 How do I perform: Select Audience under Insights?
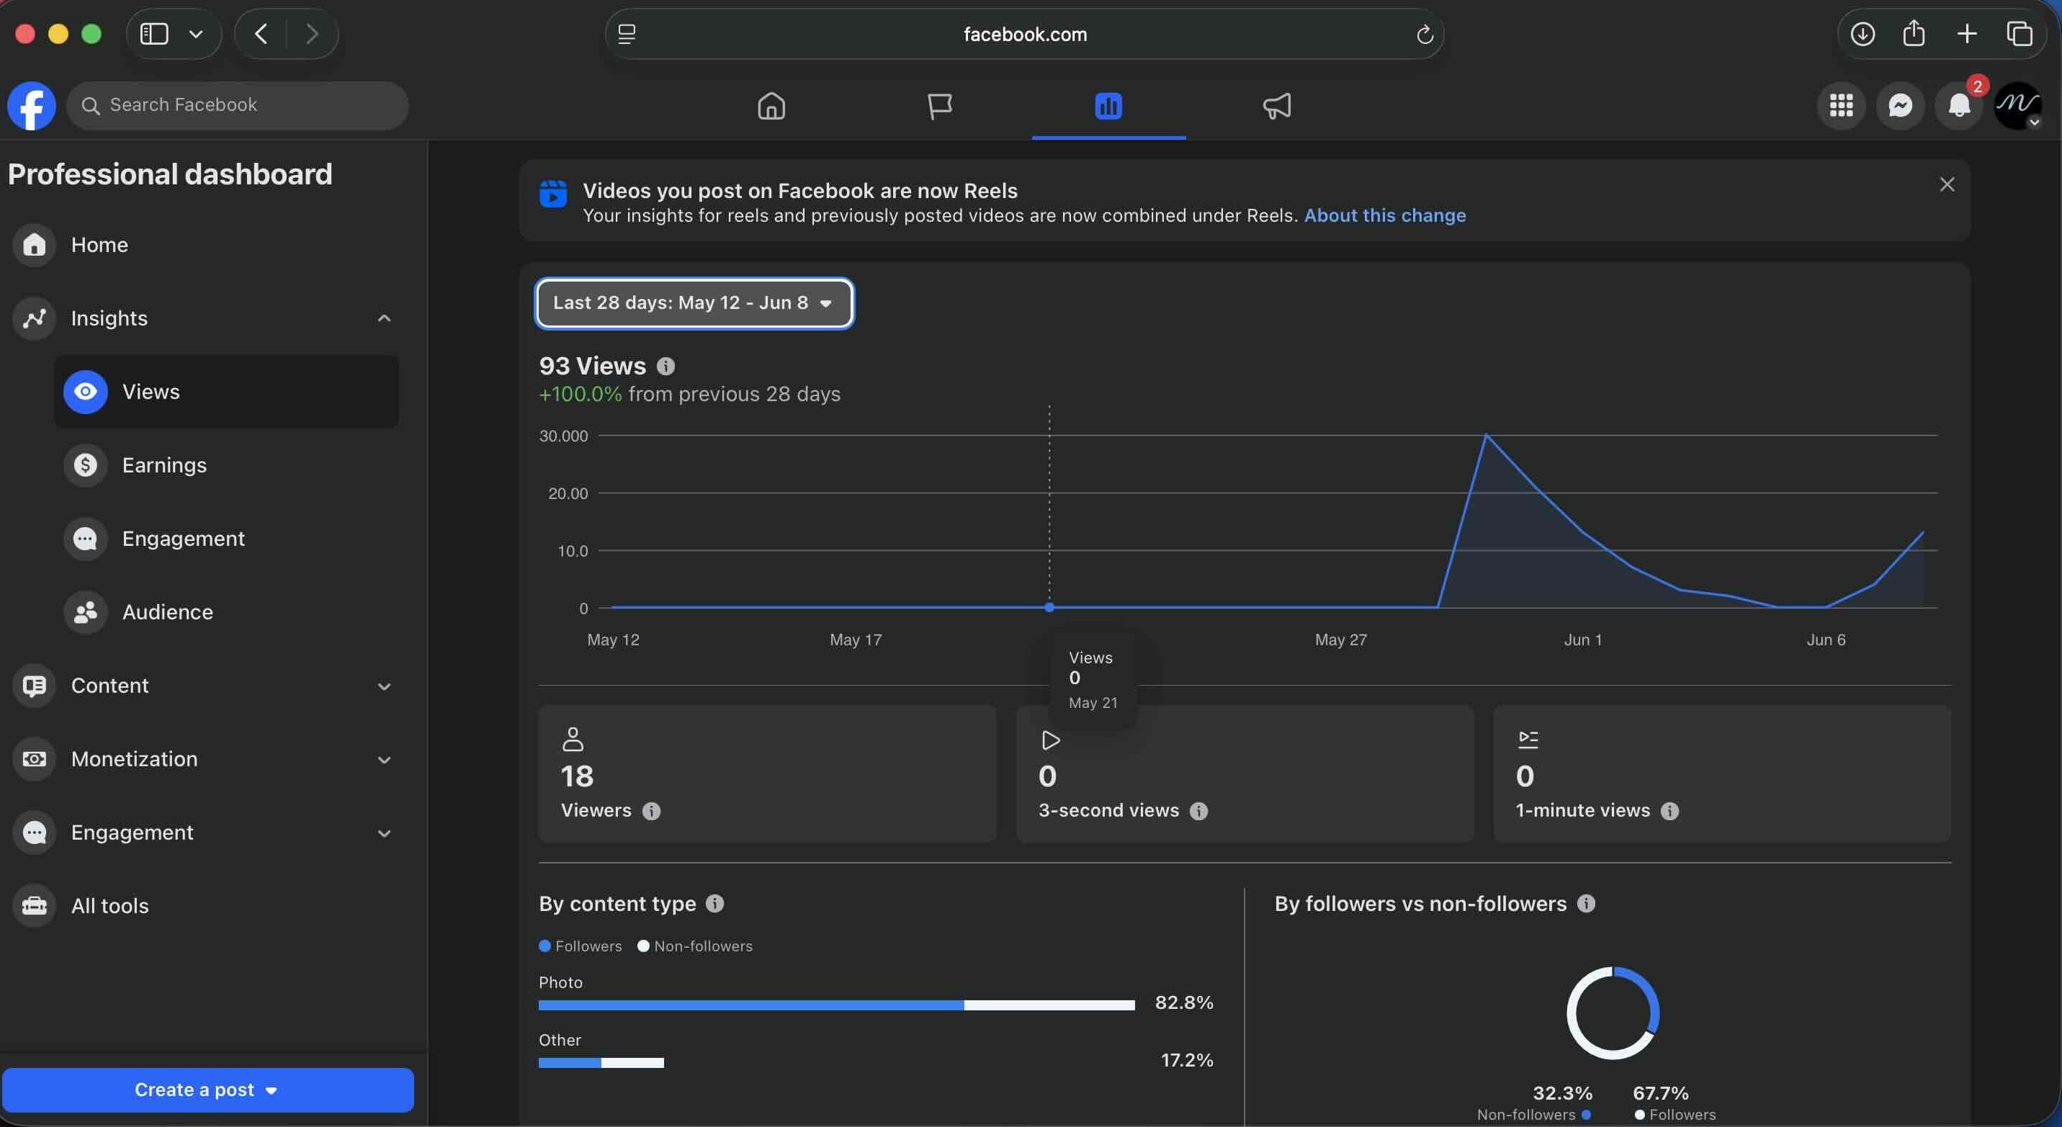click(227, 612)
